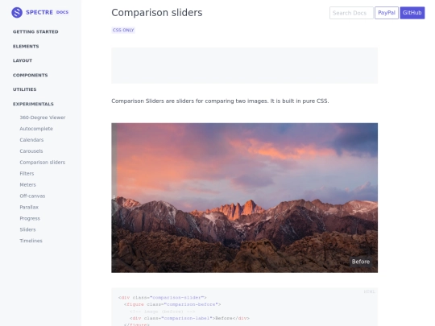Click the PayPal button

click(x=387, y=13)
